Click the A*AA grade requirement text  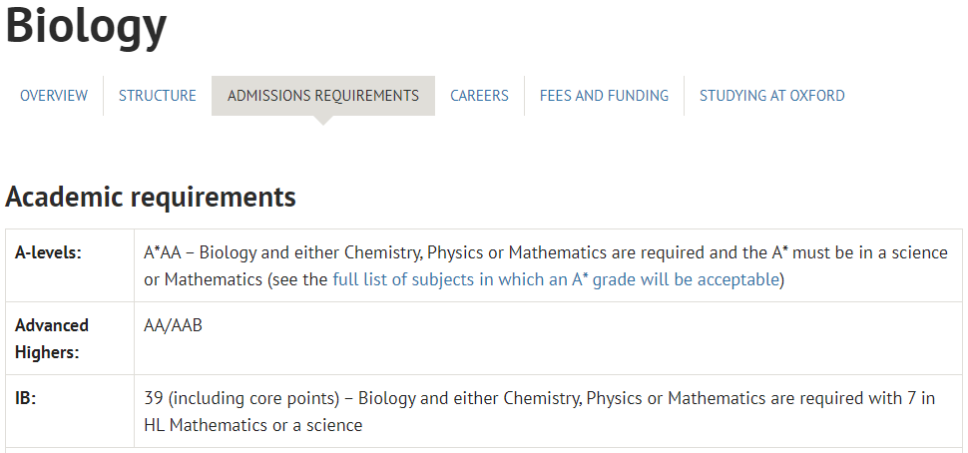[x=163, y=252]
